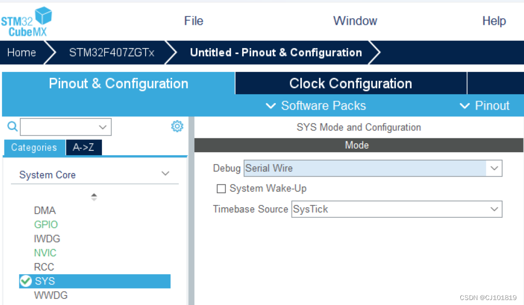
Task: Select DMA in System Core list
Action: pos(45,210)
